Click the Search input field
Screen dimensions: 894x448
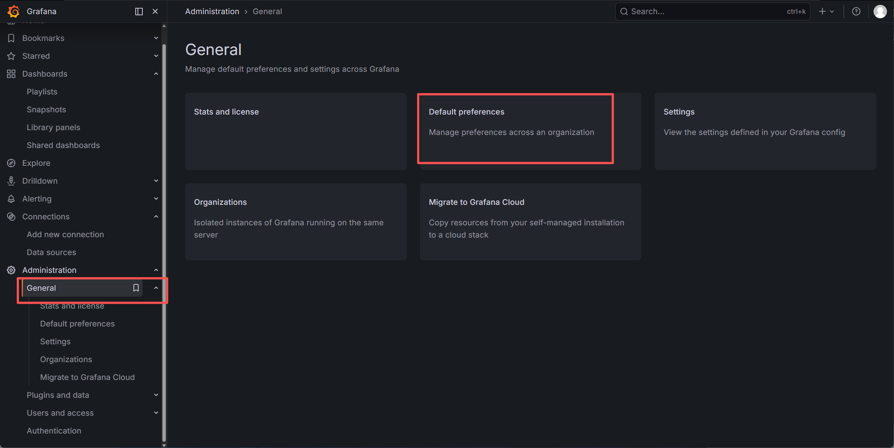(713, 12)
